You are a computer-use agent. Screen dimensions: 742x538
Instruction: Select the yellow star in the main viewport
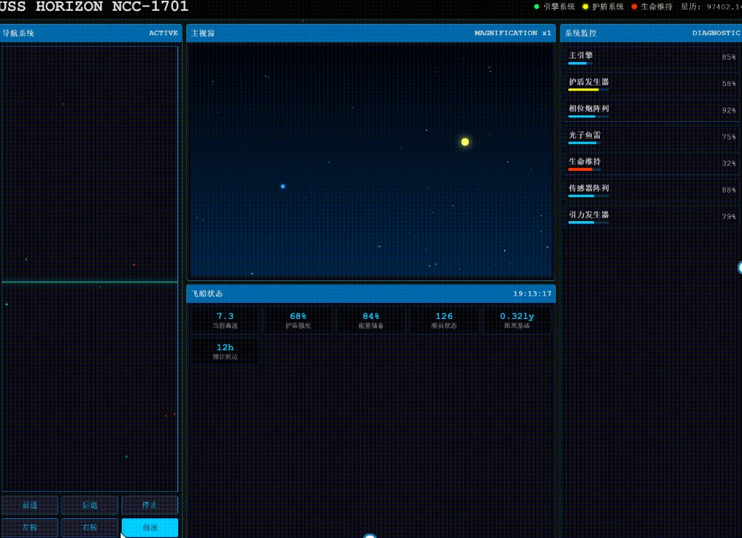coord(465,142)
